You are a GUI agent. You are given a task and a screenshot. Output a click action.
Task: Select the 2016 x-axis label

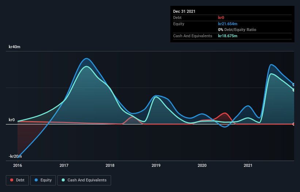[18, 165]
